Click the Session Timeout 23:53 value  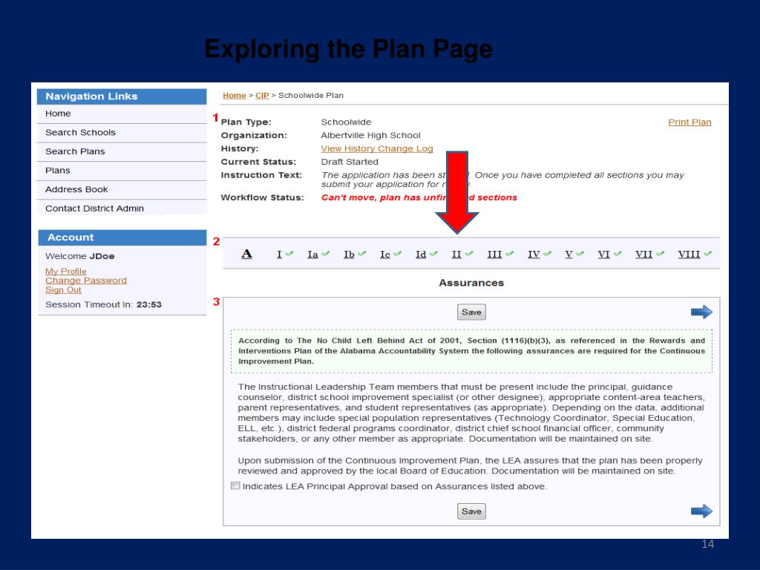pos(148,305)
